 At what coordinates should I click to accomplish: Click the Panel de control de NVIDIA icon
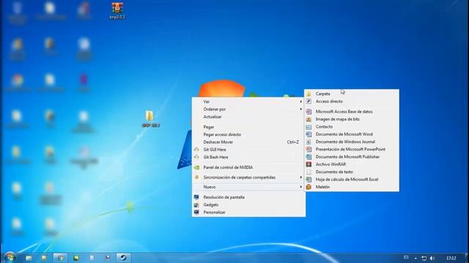tap(196, 167)
